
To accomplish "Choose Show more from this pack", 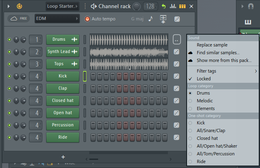I will (223, 60).
